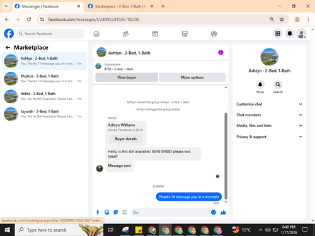Close the Marketplace - 2-Bed, 1-Bath tab
The height and width of the screenshot is (236, 315).
[152, 6]
